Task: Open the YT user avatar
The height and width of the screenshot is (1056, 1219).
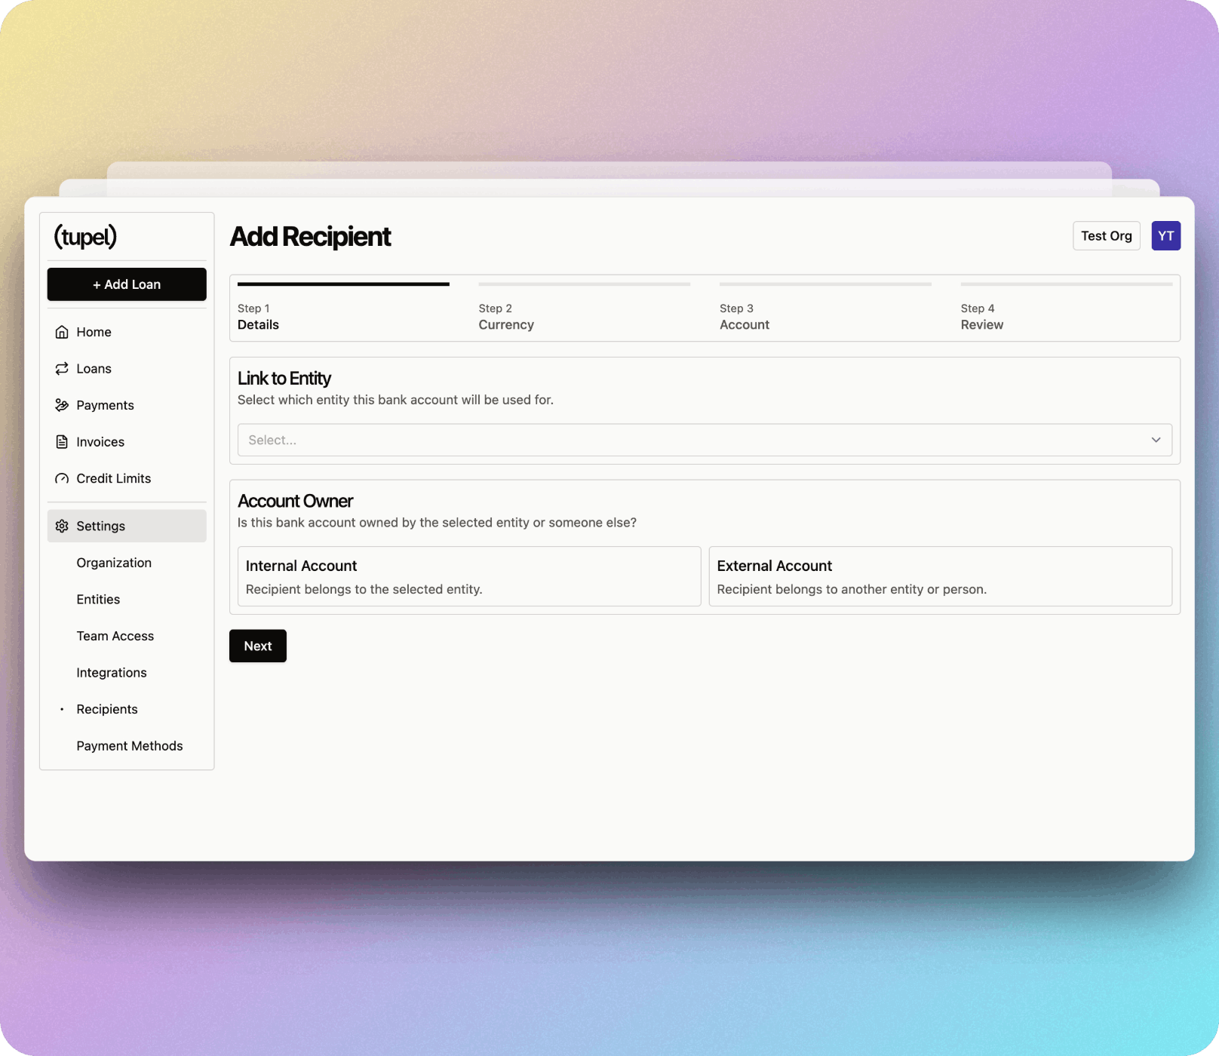Action: [1165, 236]
